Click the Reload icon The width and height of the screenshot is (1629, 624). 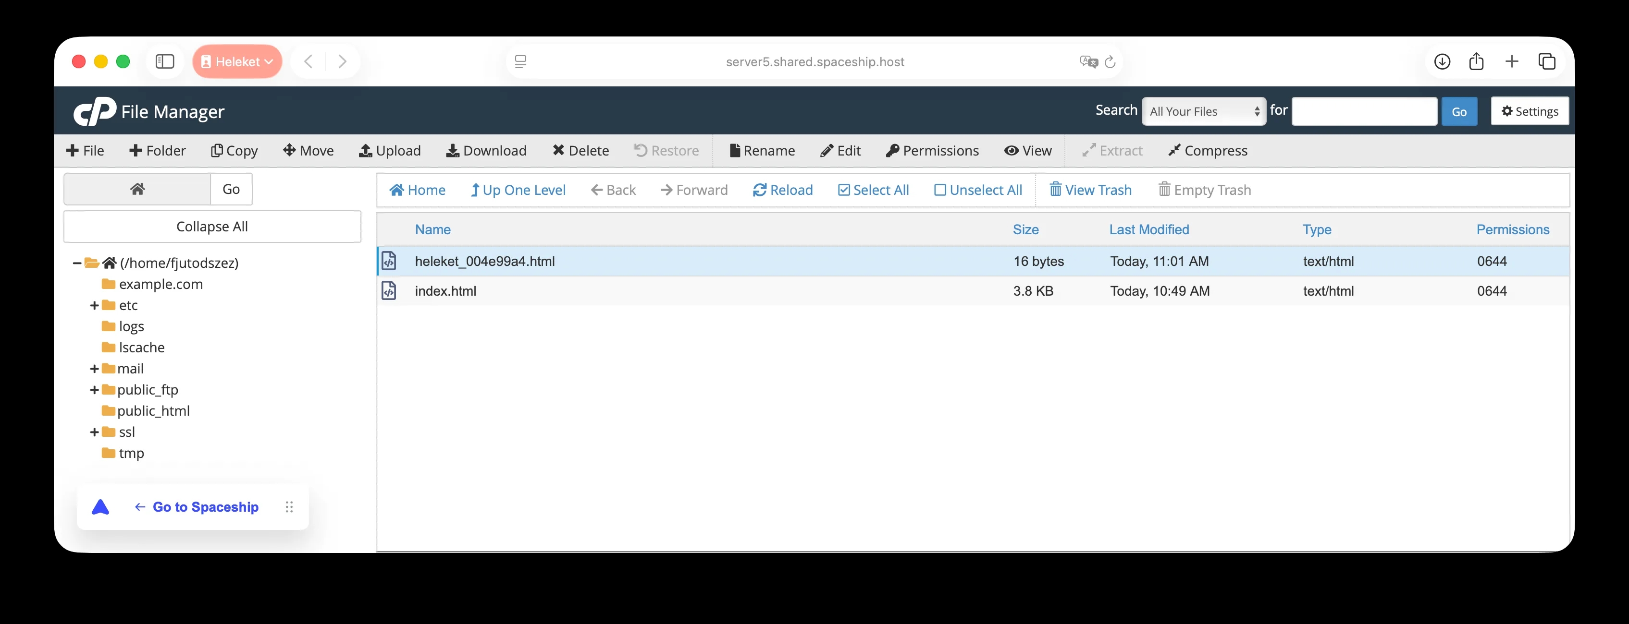click(x=760, y=190)
